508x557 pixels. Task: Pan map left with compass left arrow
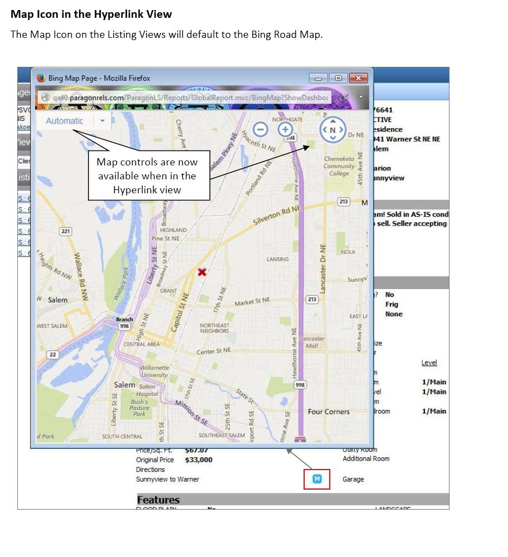tap(324, 130)
